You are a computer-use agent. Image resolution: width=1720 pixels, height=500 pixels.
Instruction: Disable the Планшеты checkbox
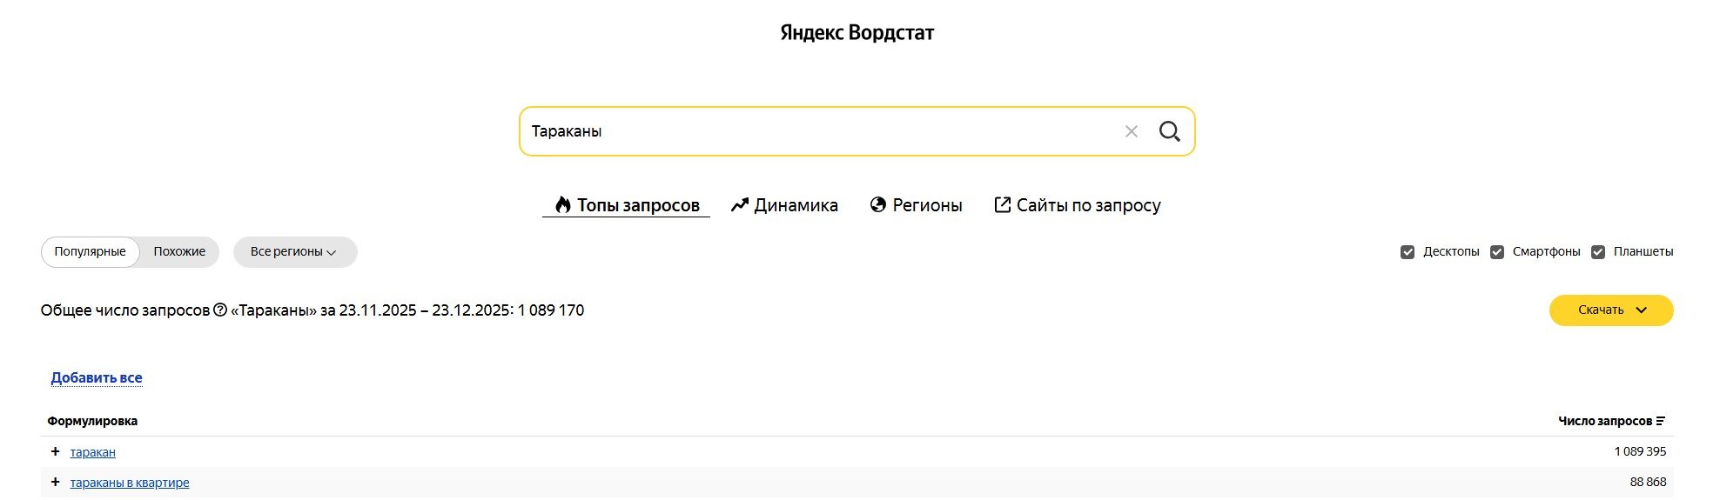pyautogui.click(x=1597, y=252)
